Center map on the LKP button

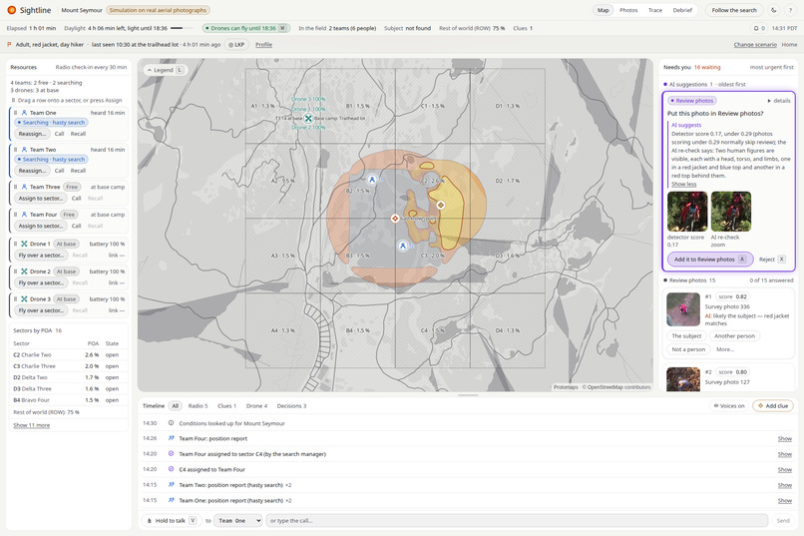[236, 45]
